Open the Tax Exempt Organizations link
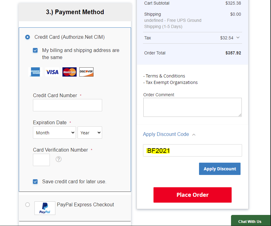The image size is (271, 226). pos(172,82)
